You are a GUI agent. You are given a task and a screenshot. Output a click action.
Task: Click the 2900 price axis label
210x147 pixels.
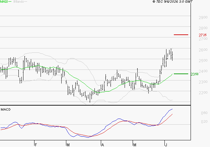[203, 17]
